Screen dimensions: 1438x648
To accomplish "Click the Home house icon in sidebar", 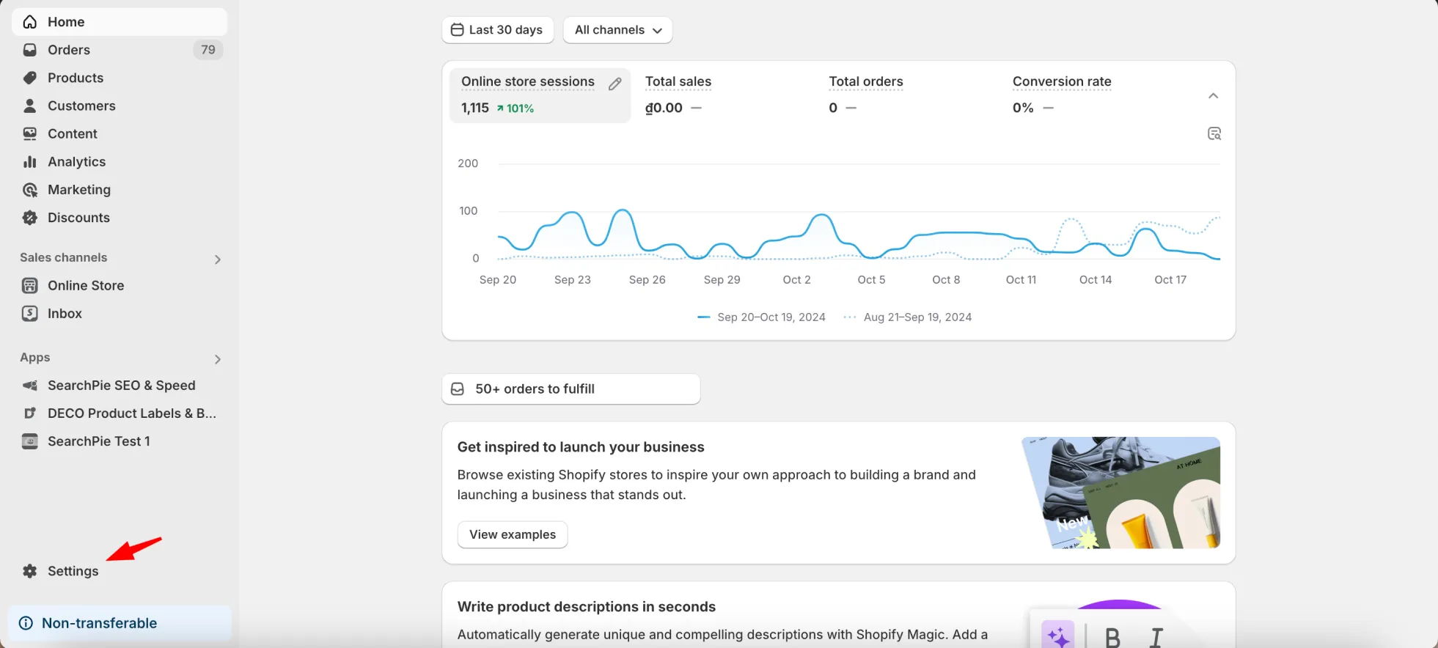I will (30, 22).
